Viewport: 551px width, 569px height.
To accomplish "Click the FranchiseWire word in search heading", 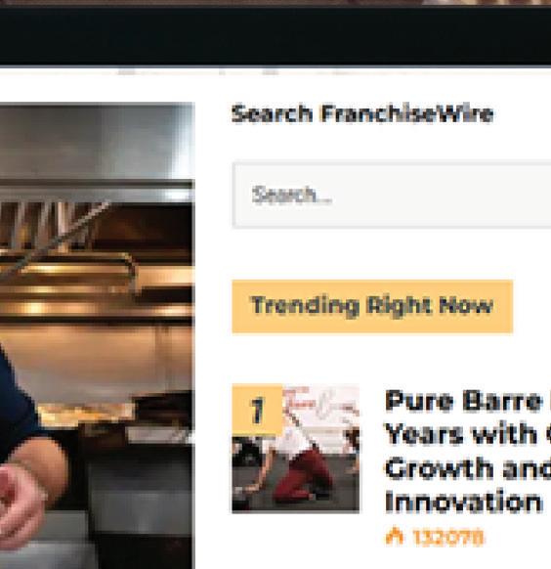I will tap(407, 114).
